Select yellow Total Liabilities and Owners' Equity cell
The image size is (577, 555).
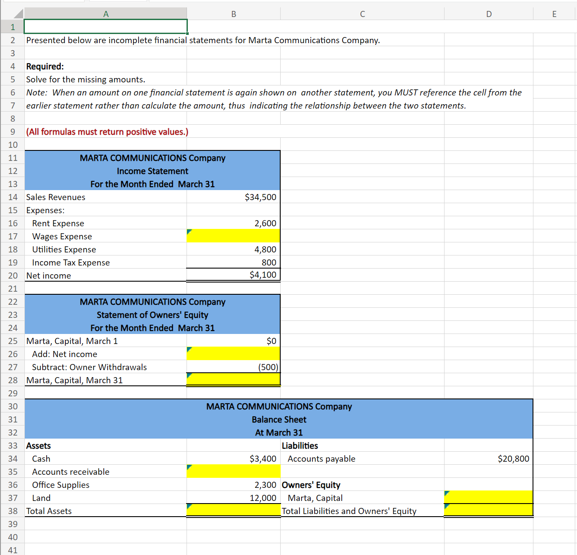tap(489, 510)
